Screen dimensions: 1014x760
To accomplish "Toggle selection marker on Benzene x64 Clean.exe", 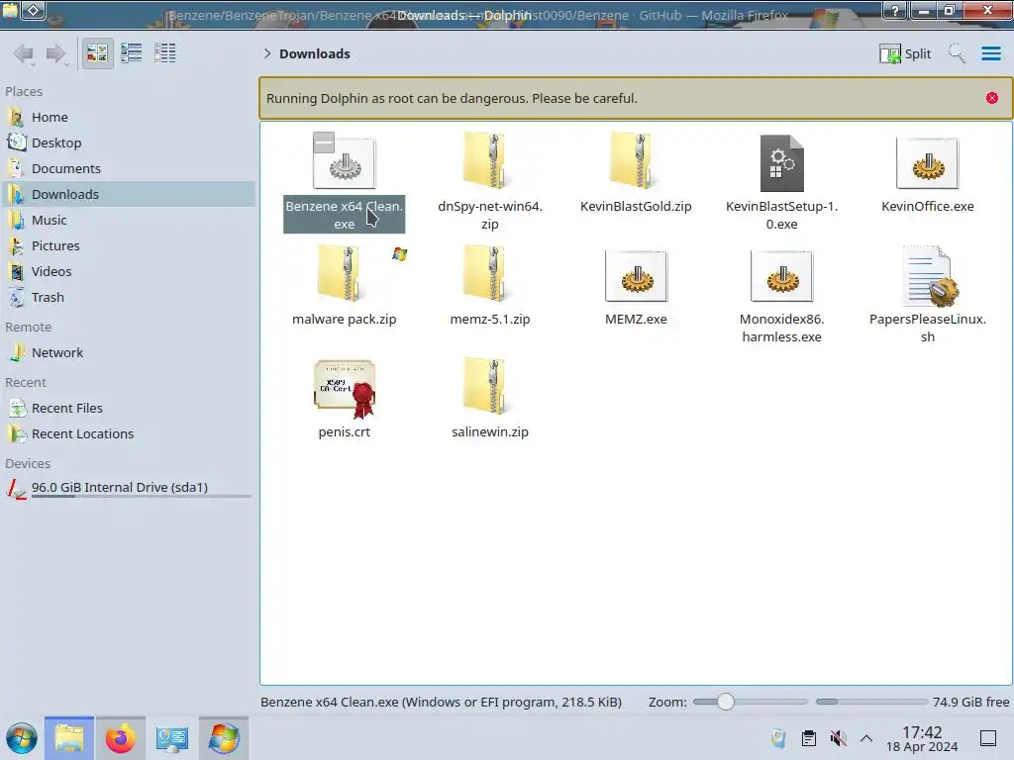I will coord(324,142).
